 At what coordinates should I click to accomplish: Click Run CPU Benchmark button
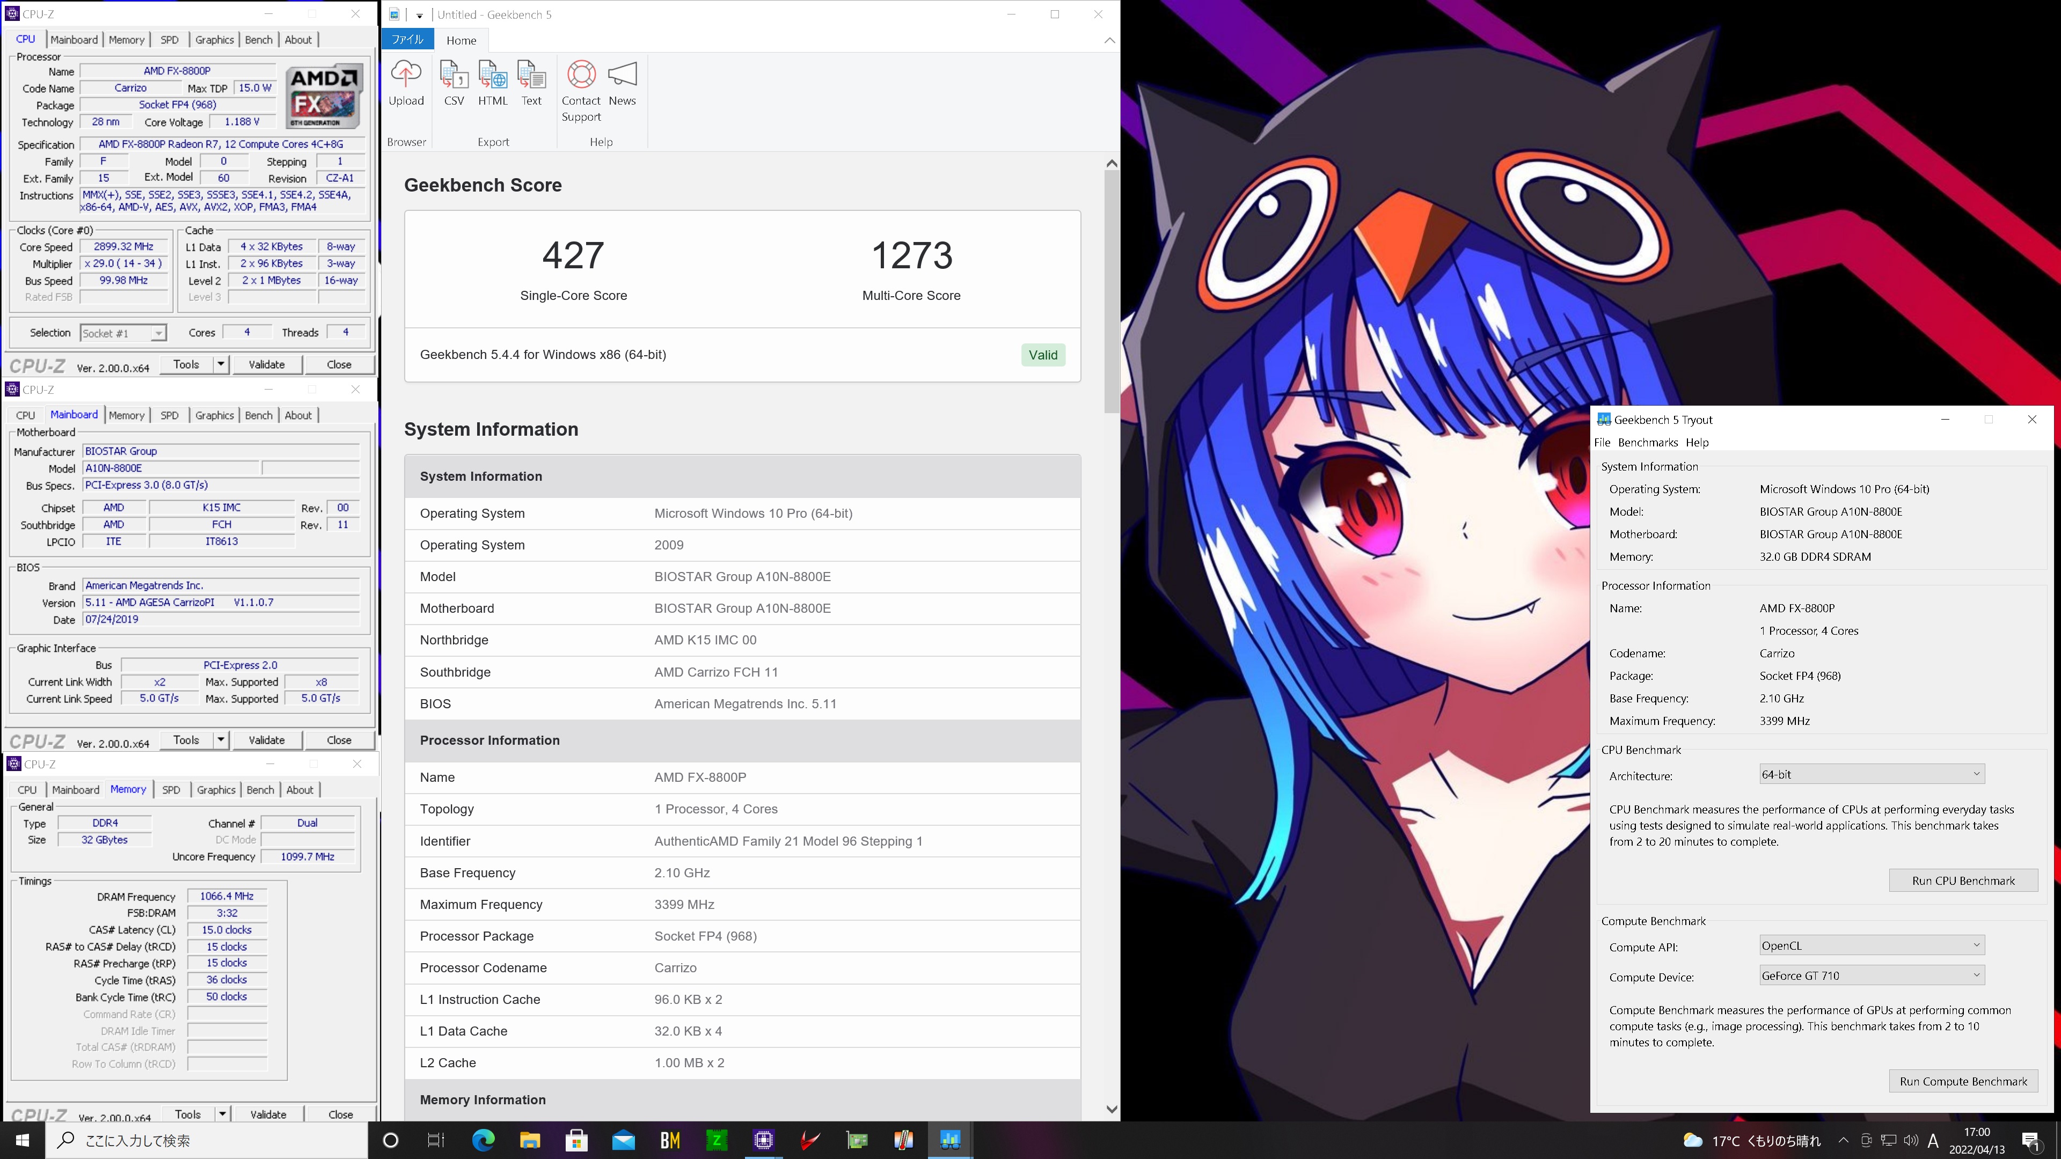pyautogui.click(x=1963, y=881)
